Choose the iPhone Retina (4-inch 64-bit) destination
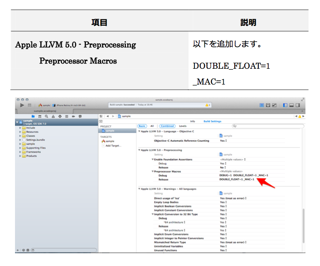The image size is (320, 266). click(x=69, y=105)
